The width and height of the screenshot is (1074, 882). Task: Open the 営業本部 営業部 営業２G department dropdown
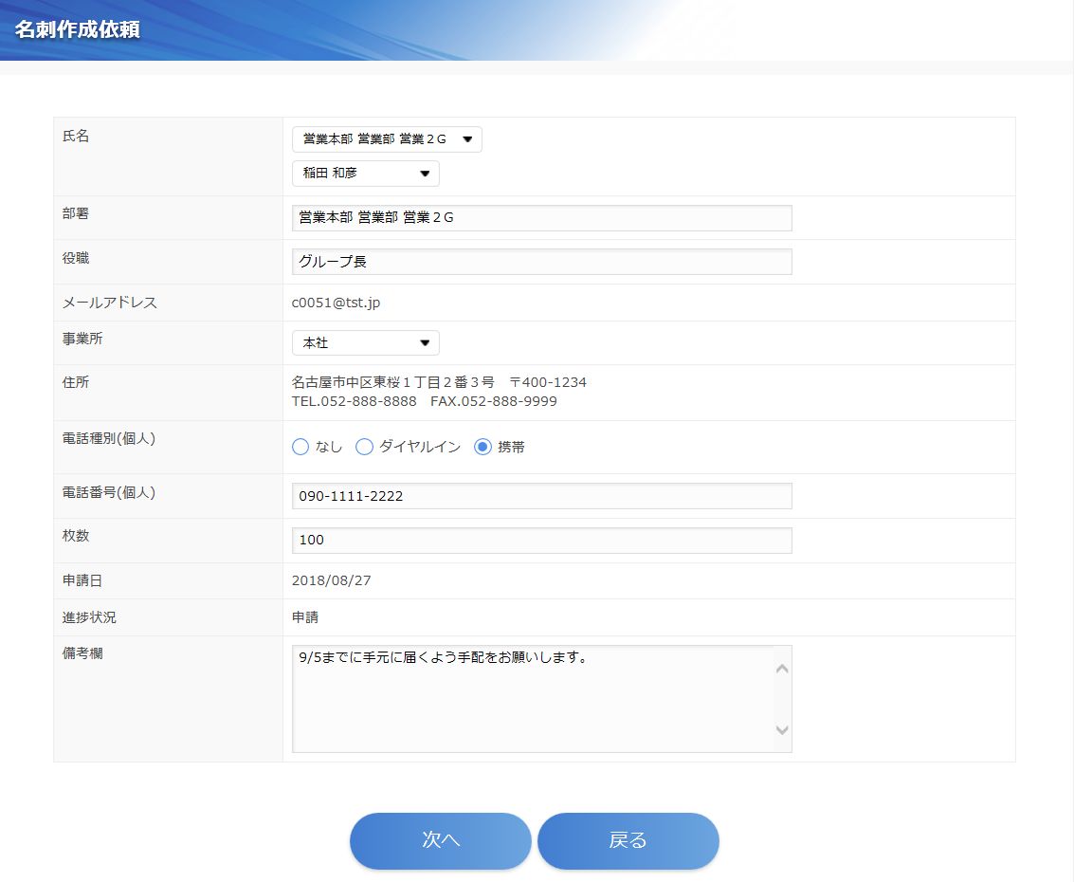pos(387,139)
